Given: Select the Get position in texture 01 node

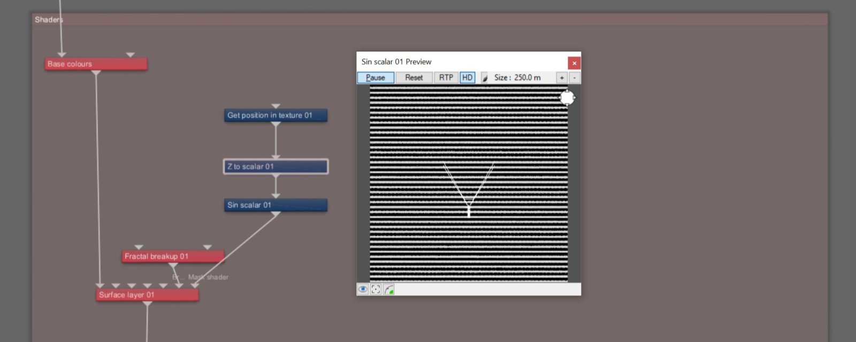Looking at the screenshot, I should pos(276,115).
